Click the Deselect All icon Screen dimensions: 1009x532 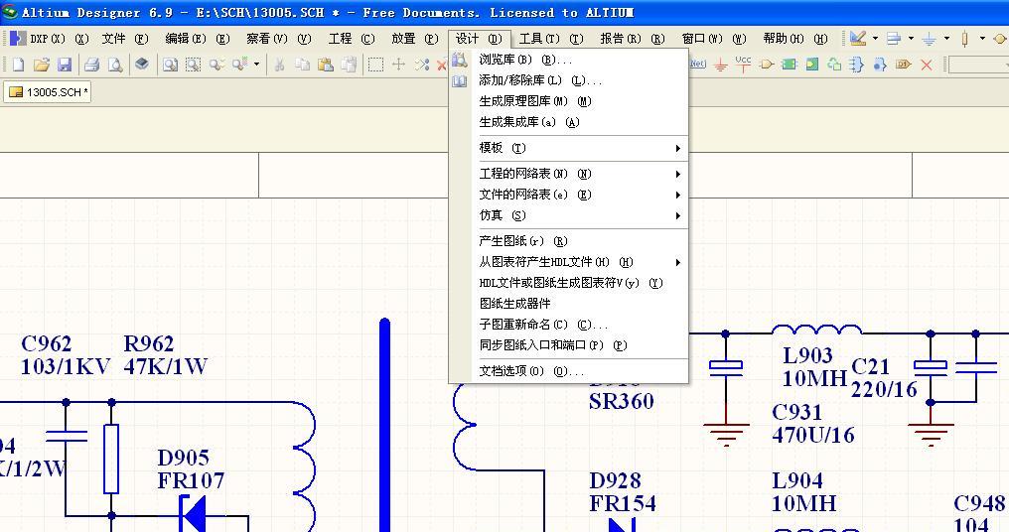pyautogui.click(x=422, y=65)
